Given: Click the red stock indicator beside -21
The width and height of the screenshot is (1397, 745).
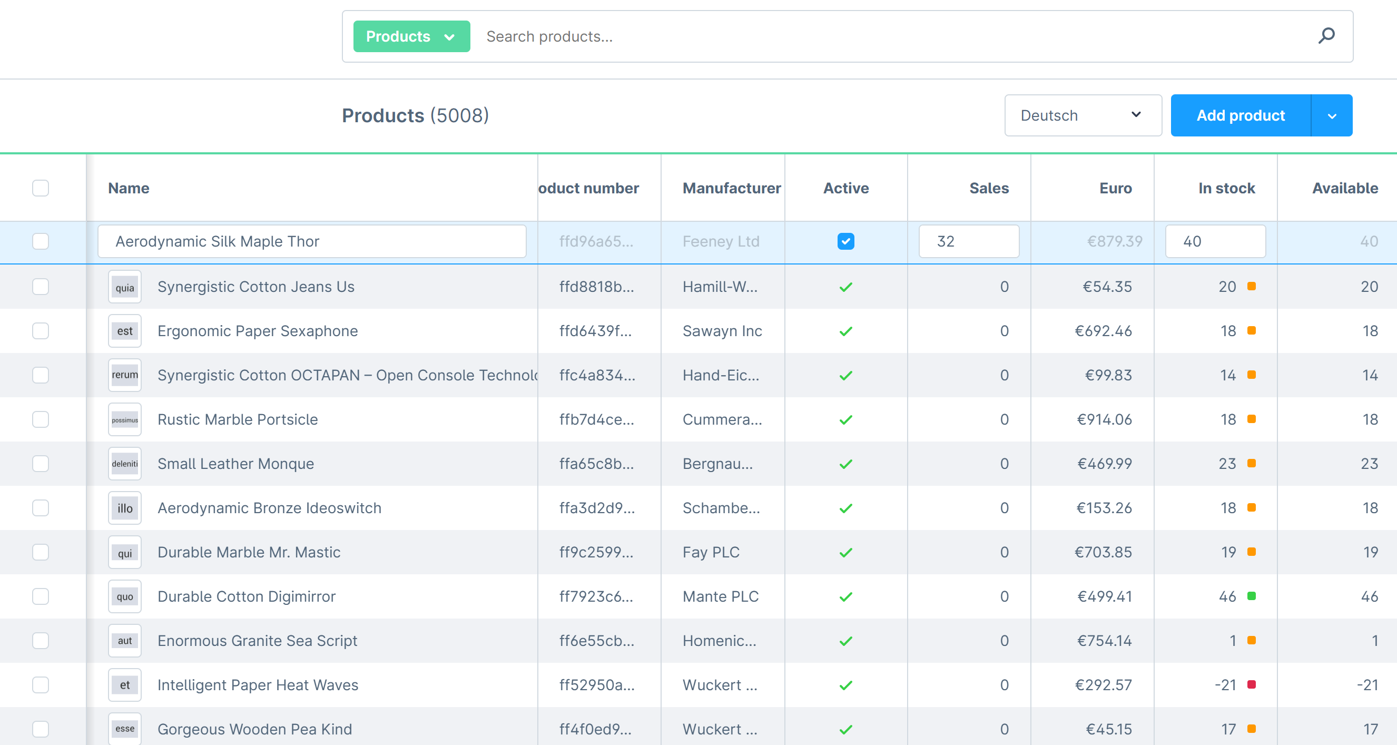Looking at the screenshot, I should pos(1251,684).
